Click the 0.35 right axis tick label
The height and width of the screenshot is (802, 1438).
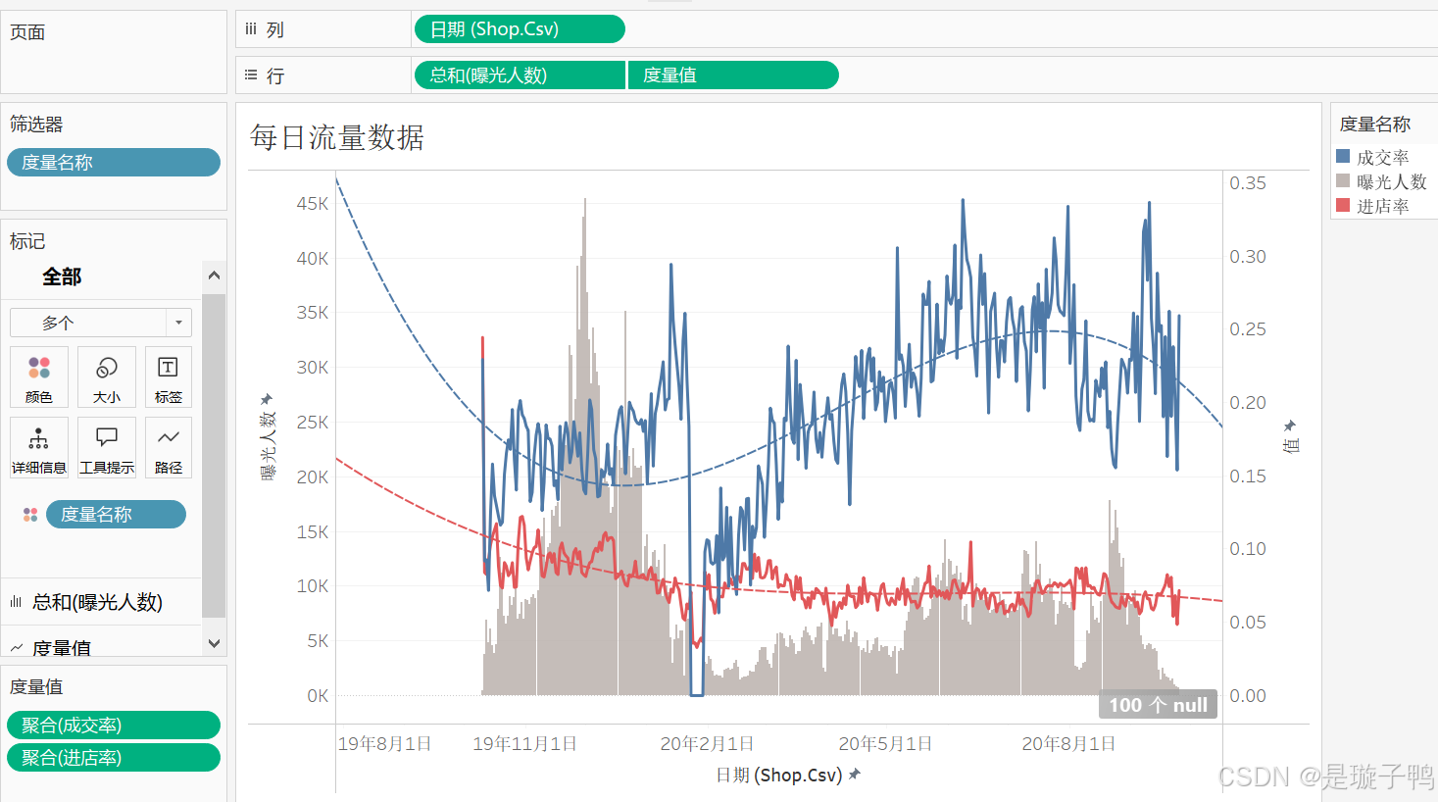1248,183
